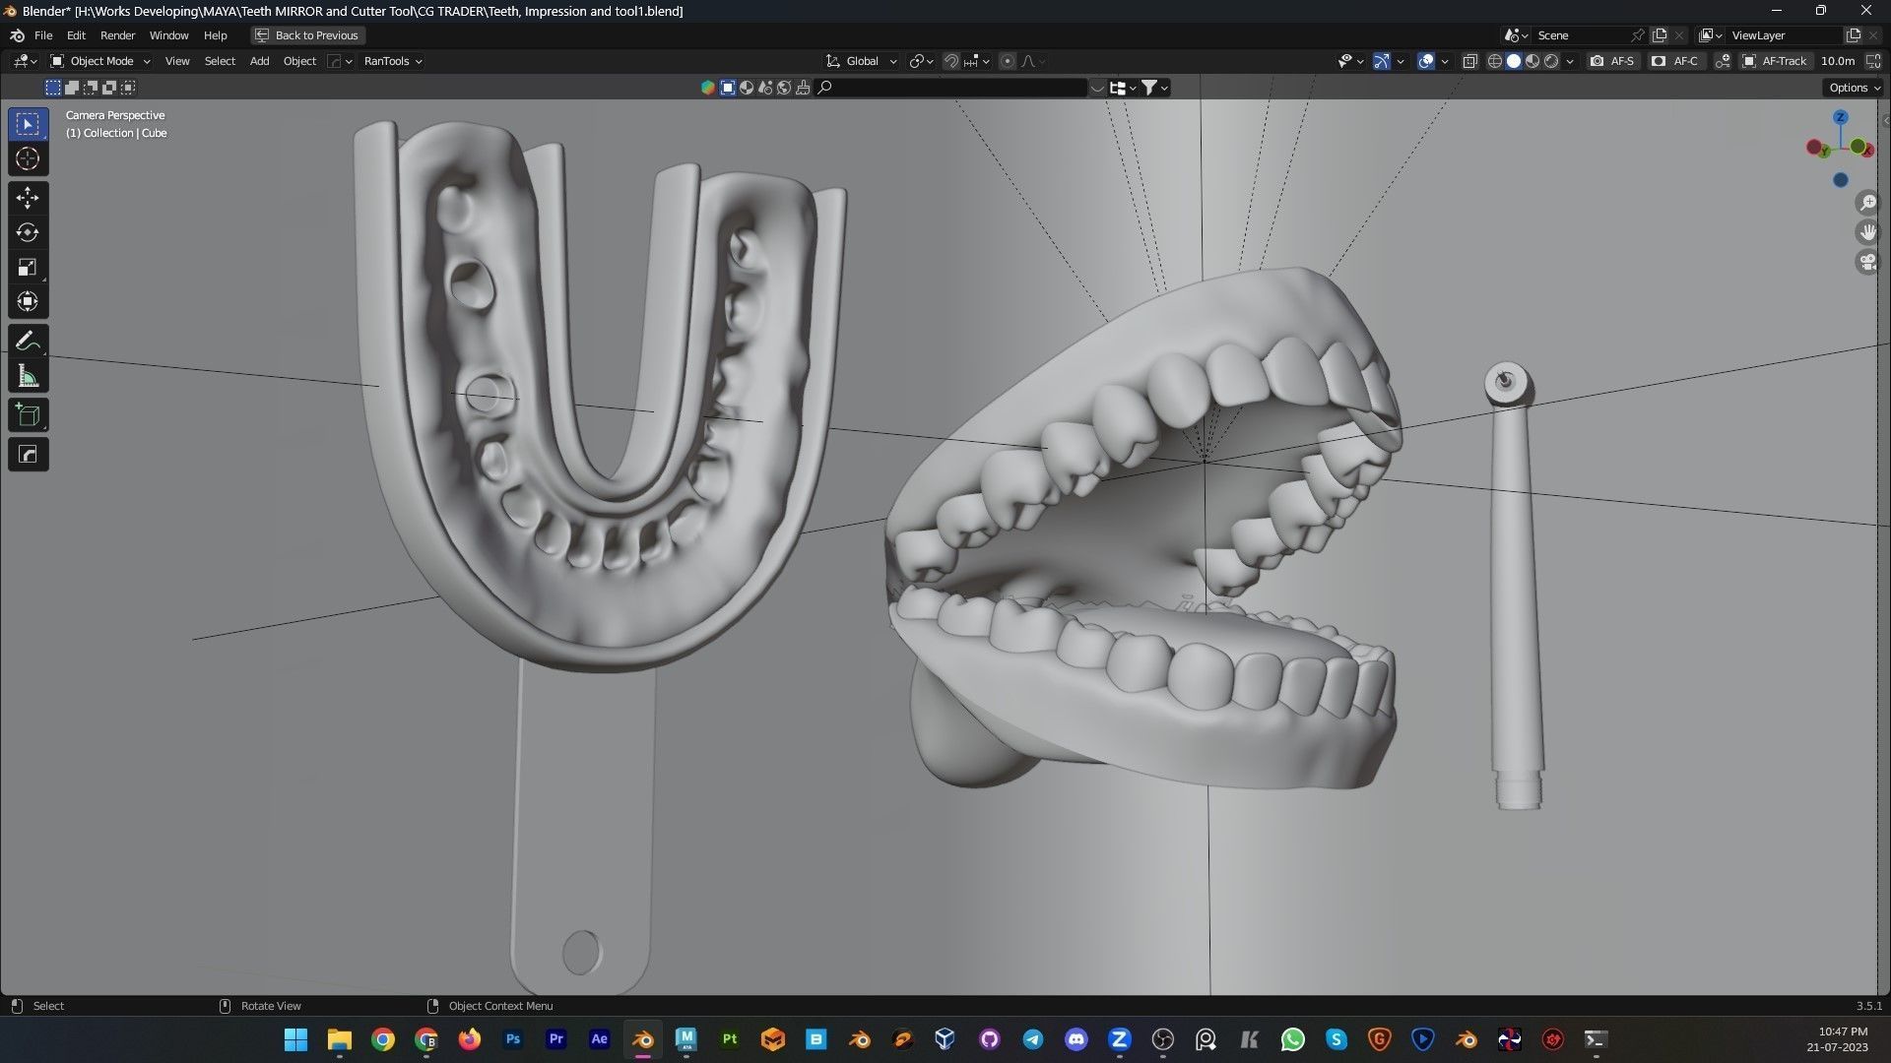
Task: Choose invert selection mode icon
Action: click(x=109, y=88)
